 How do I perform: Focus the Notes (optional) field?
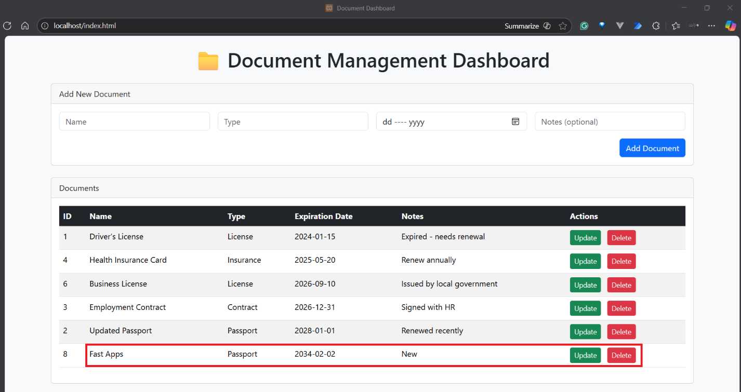(610, 121)
